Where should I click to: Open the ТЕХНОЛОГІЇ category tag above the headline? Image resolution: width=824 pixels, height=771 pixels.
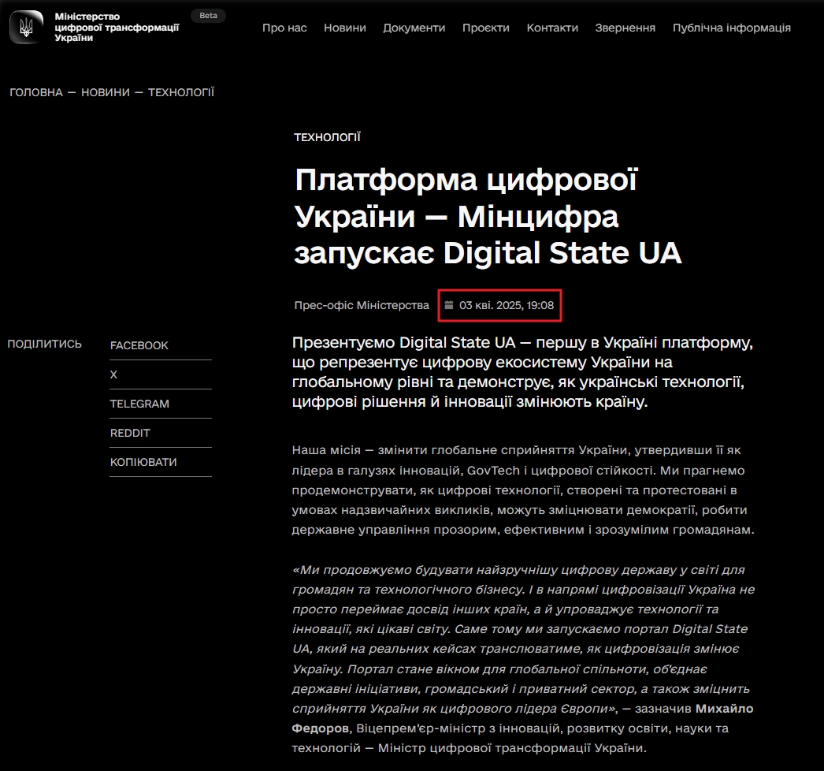(326, 136)
